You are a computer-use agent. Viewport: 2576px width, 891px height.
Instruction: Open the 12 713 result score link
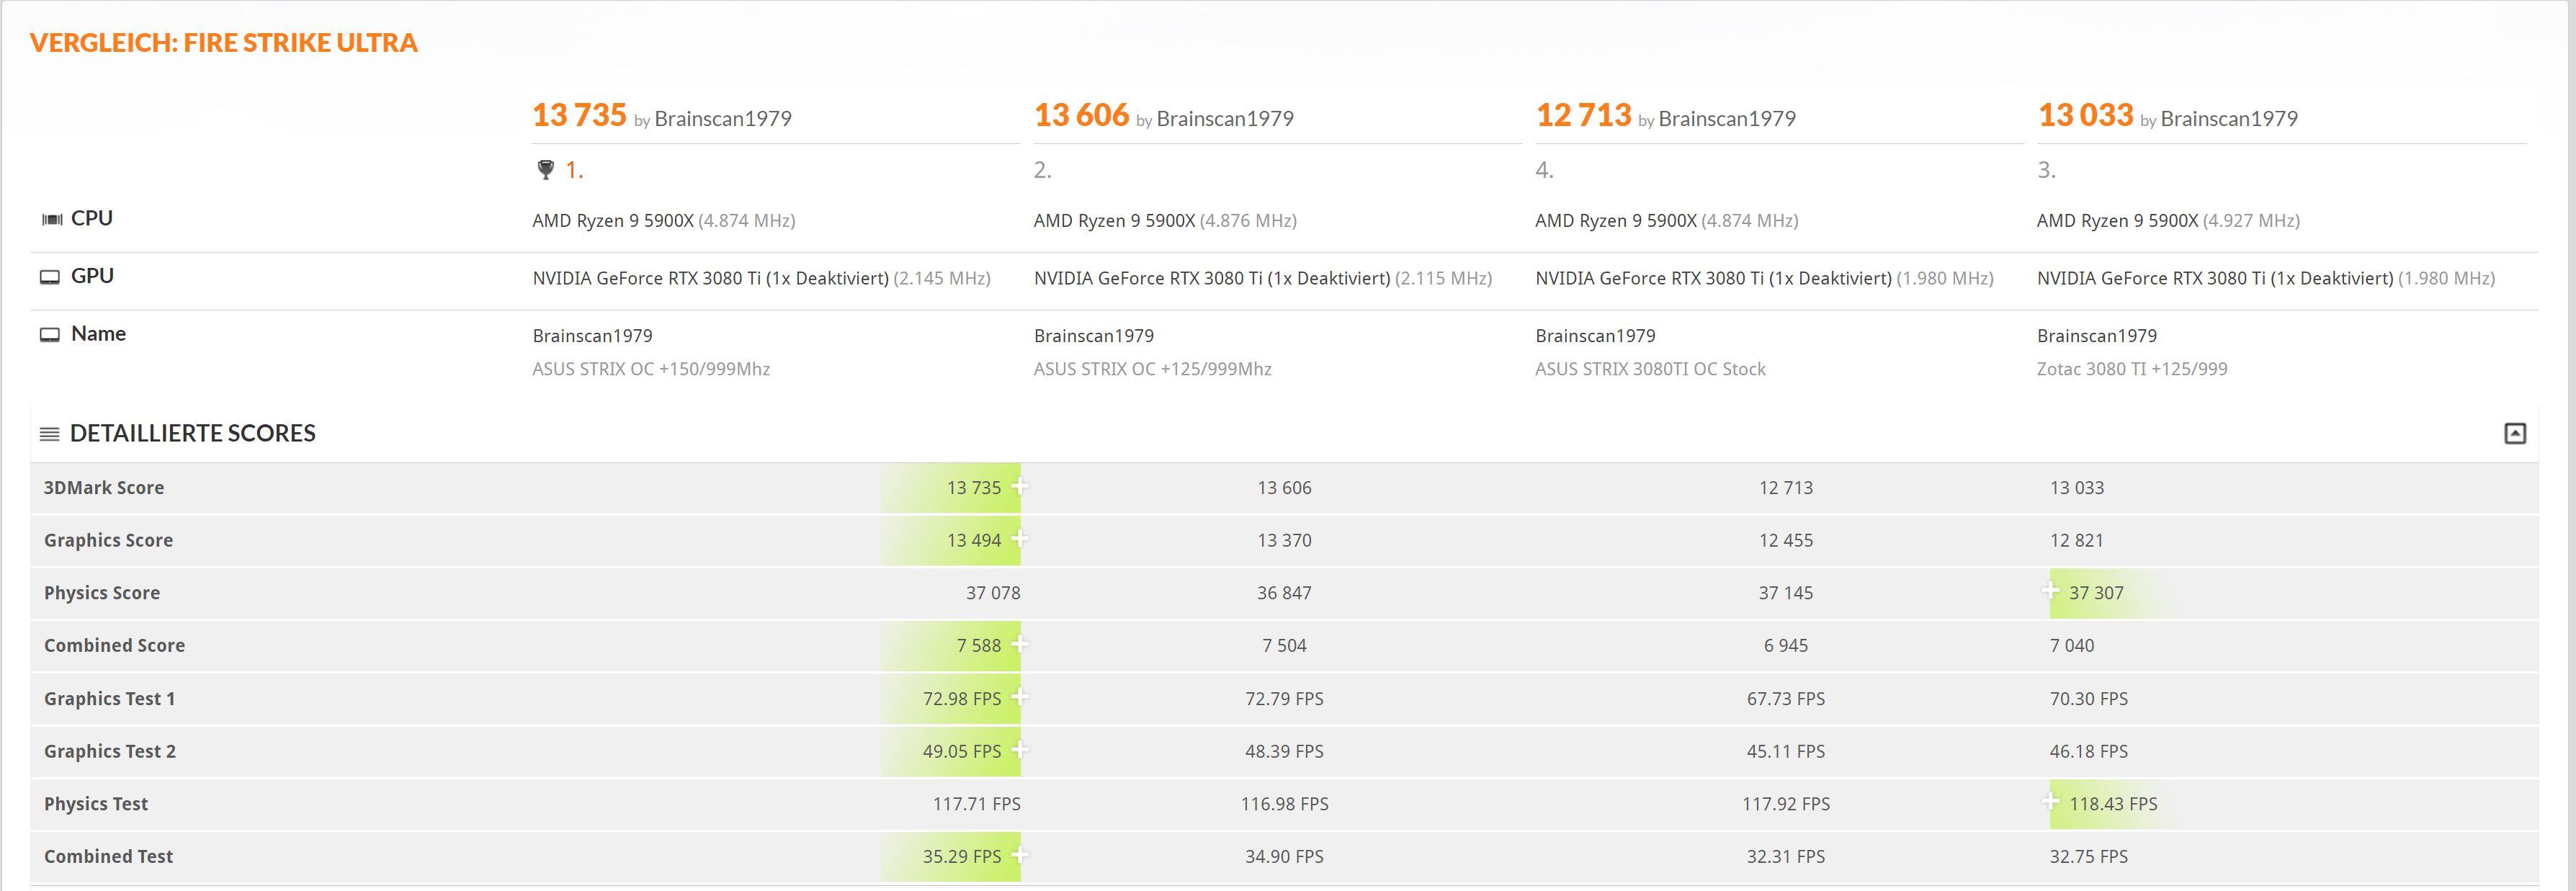(x=1583, y=115)
